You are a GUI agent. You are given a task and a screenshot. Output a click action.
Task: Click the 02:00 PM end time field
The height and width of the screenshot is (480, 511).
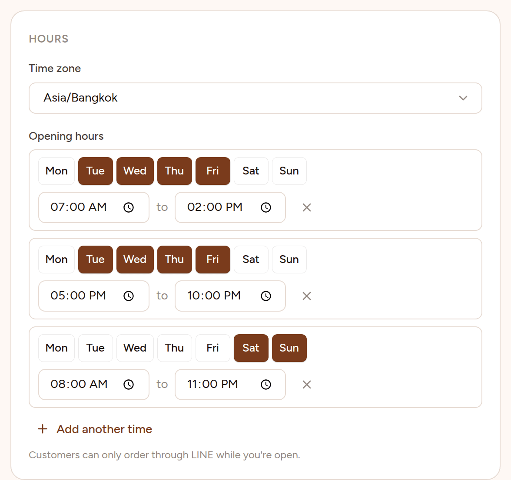[230, 207]
